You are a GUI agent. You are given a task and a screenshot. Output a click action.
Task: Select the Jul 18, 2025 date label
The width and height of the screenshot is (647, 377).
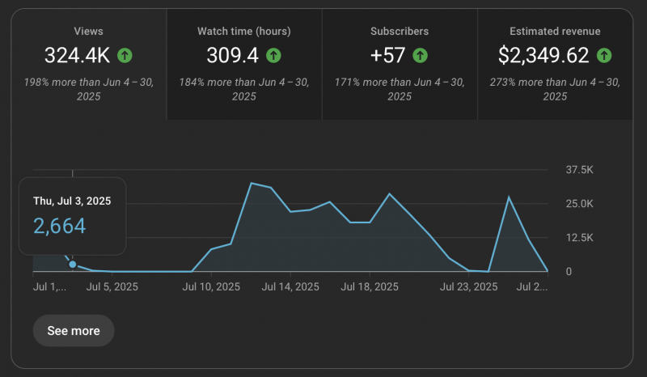click(x=370, y=286)
